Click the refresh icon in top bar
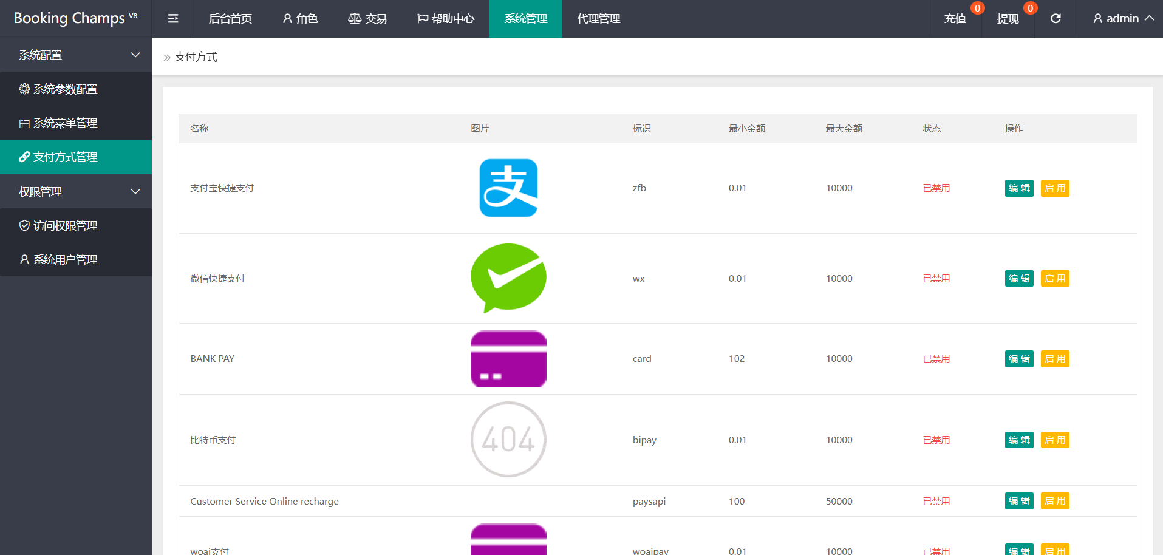 coord(1056,19)
